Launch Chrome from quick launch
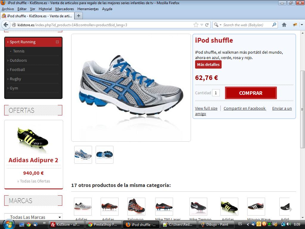This screenshot has width=305, height=229. pyautogui.click(x=29, y=224)
